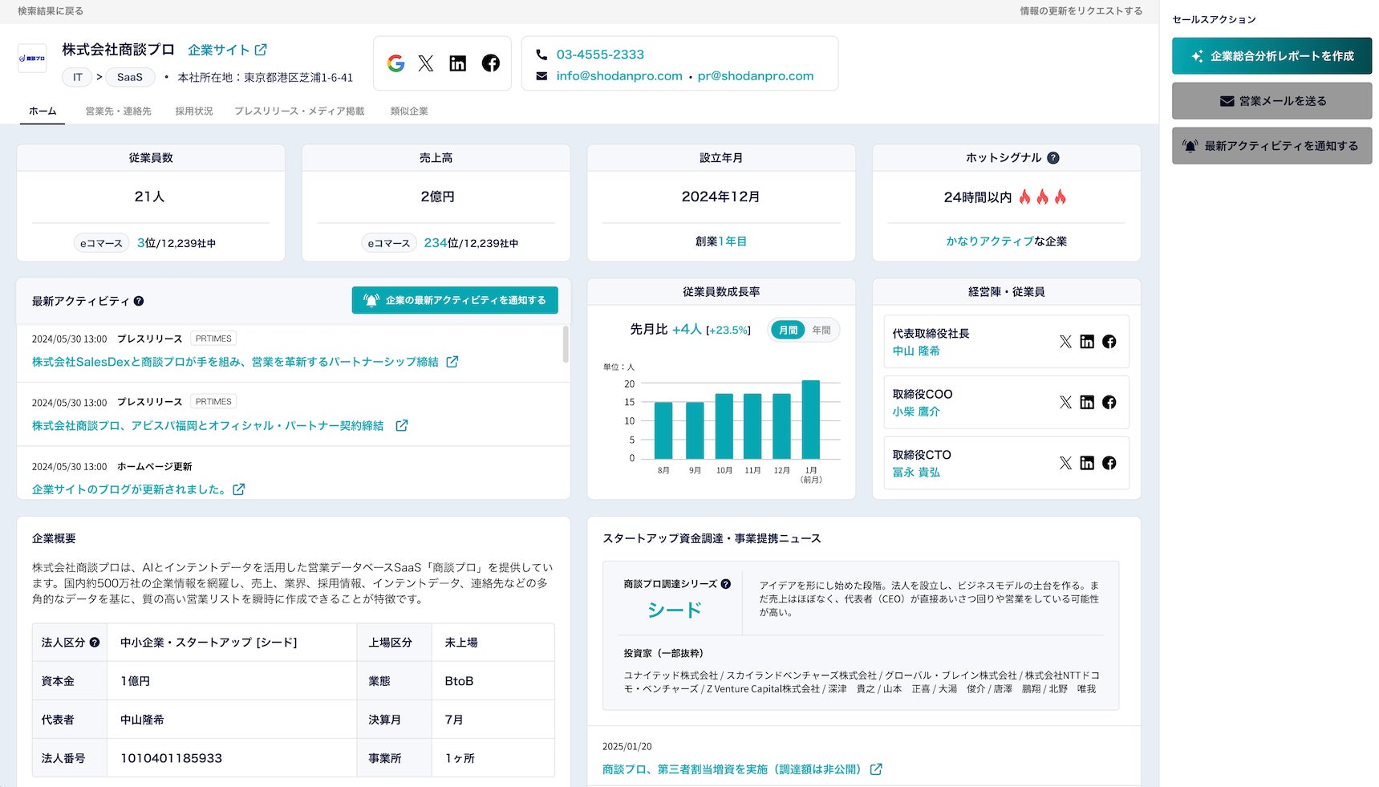Click sidebar 最新アクティビティを通知する button

pyautogui.click(x=1272, y=146)
